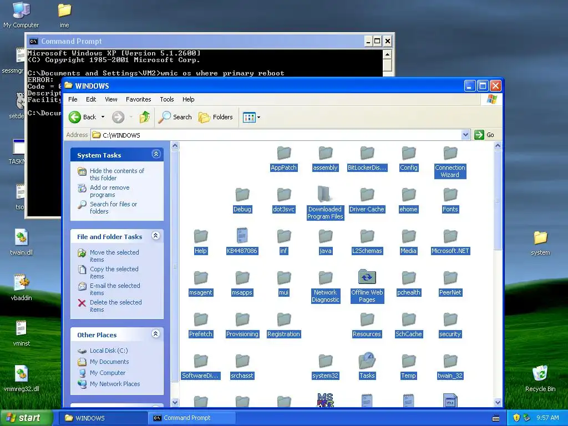Click Command Prompt window scroll up arrow
This screenshot has height=426, width=568.
click(x=387, y=55)
